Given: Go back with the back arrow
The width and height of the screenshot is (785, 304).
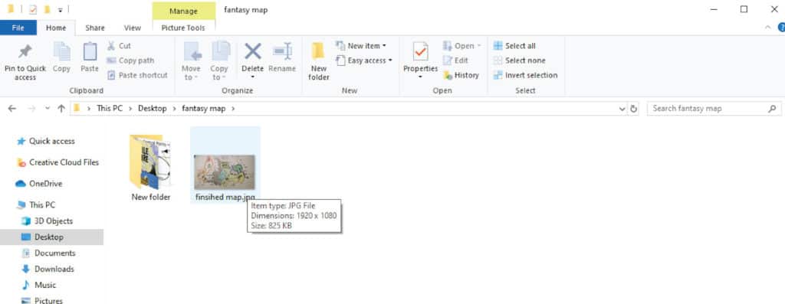Looking at the screenshot, I should click(x=12, y=109).
